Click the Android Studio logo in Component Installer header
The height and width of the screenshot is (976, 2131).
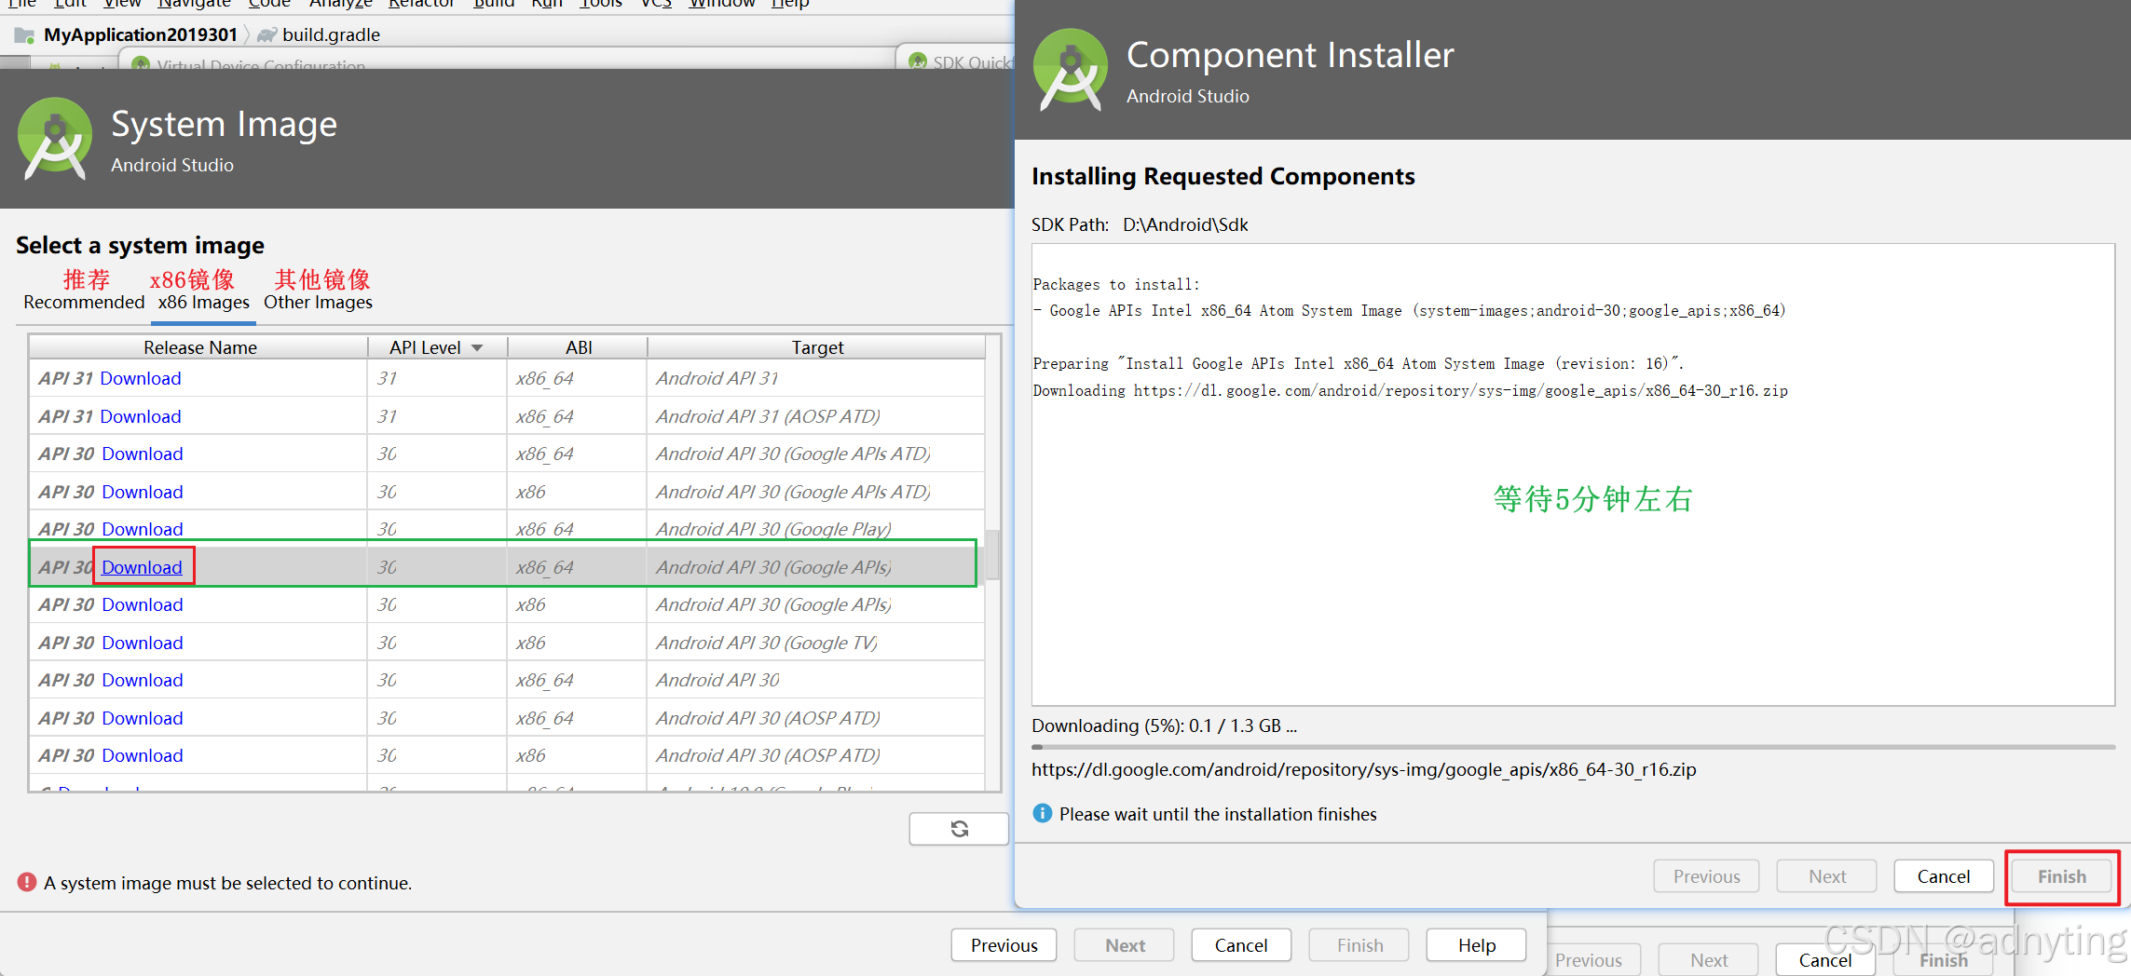[x=1071, y=71]
